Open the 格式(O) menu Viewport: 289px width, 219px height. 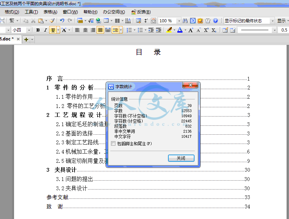coord(12,12)
